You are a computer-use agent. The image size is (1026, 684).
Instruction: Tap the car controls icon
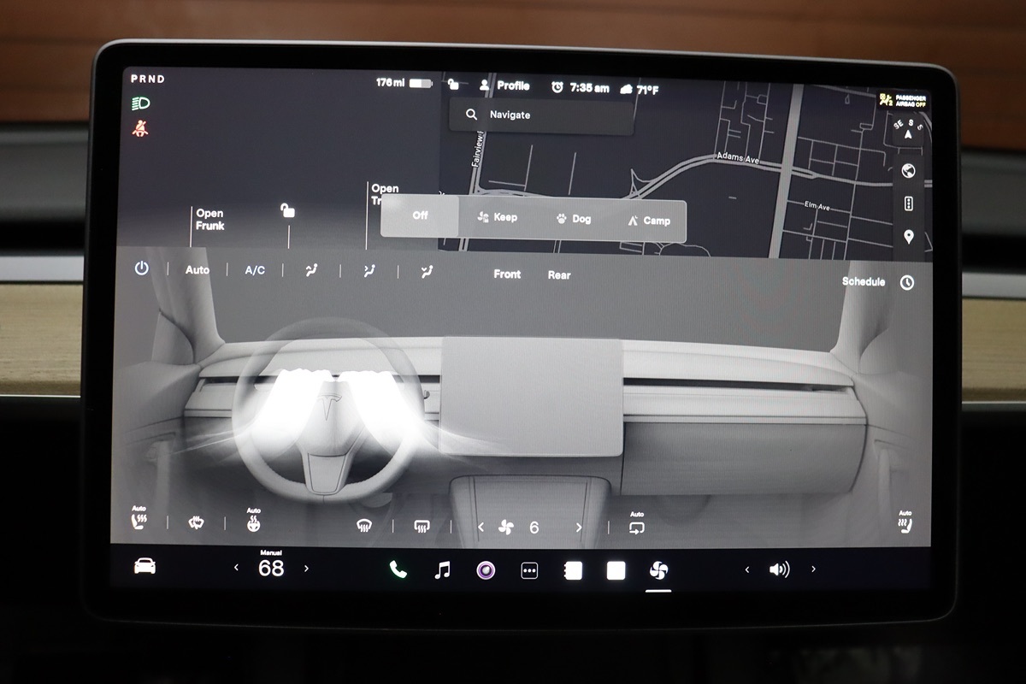click(x=145, y=566)
